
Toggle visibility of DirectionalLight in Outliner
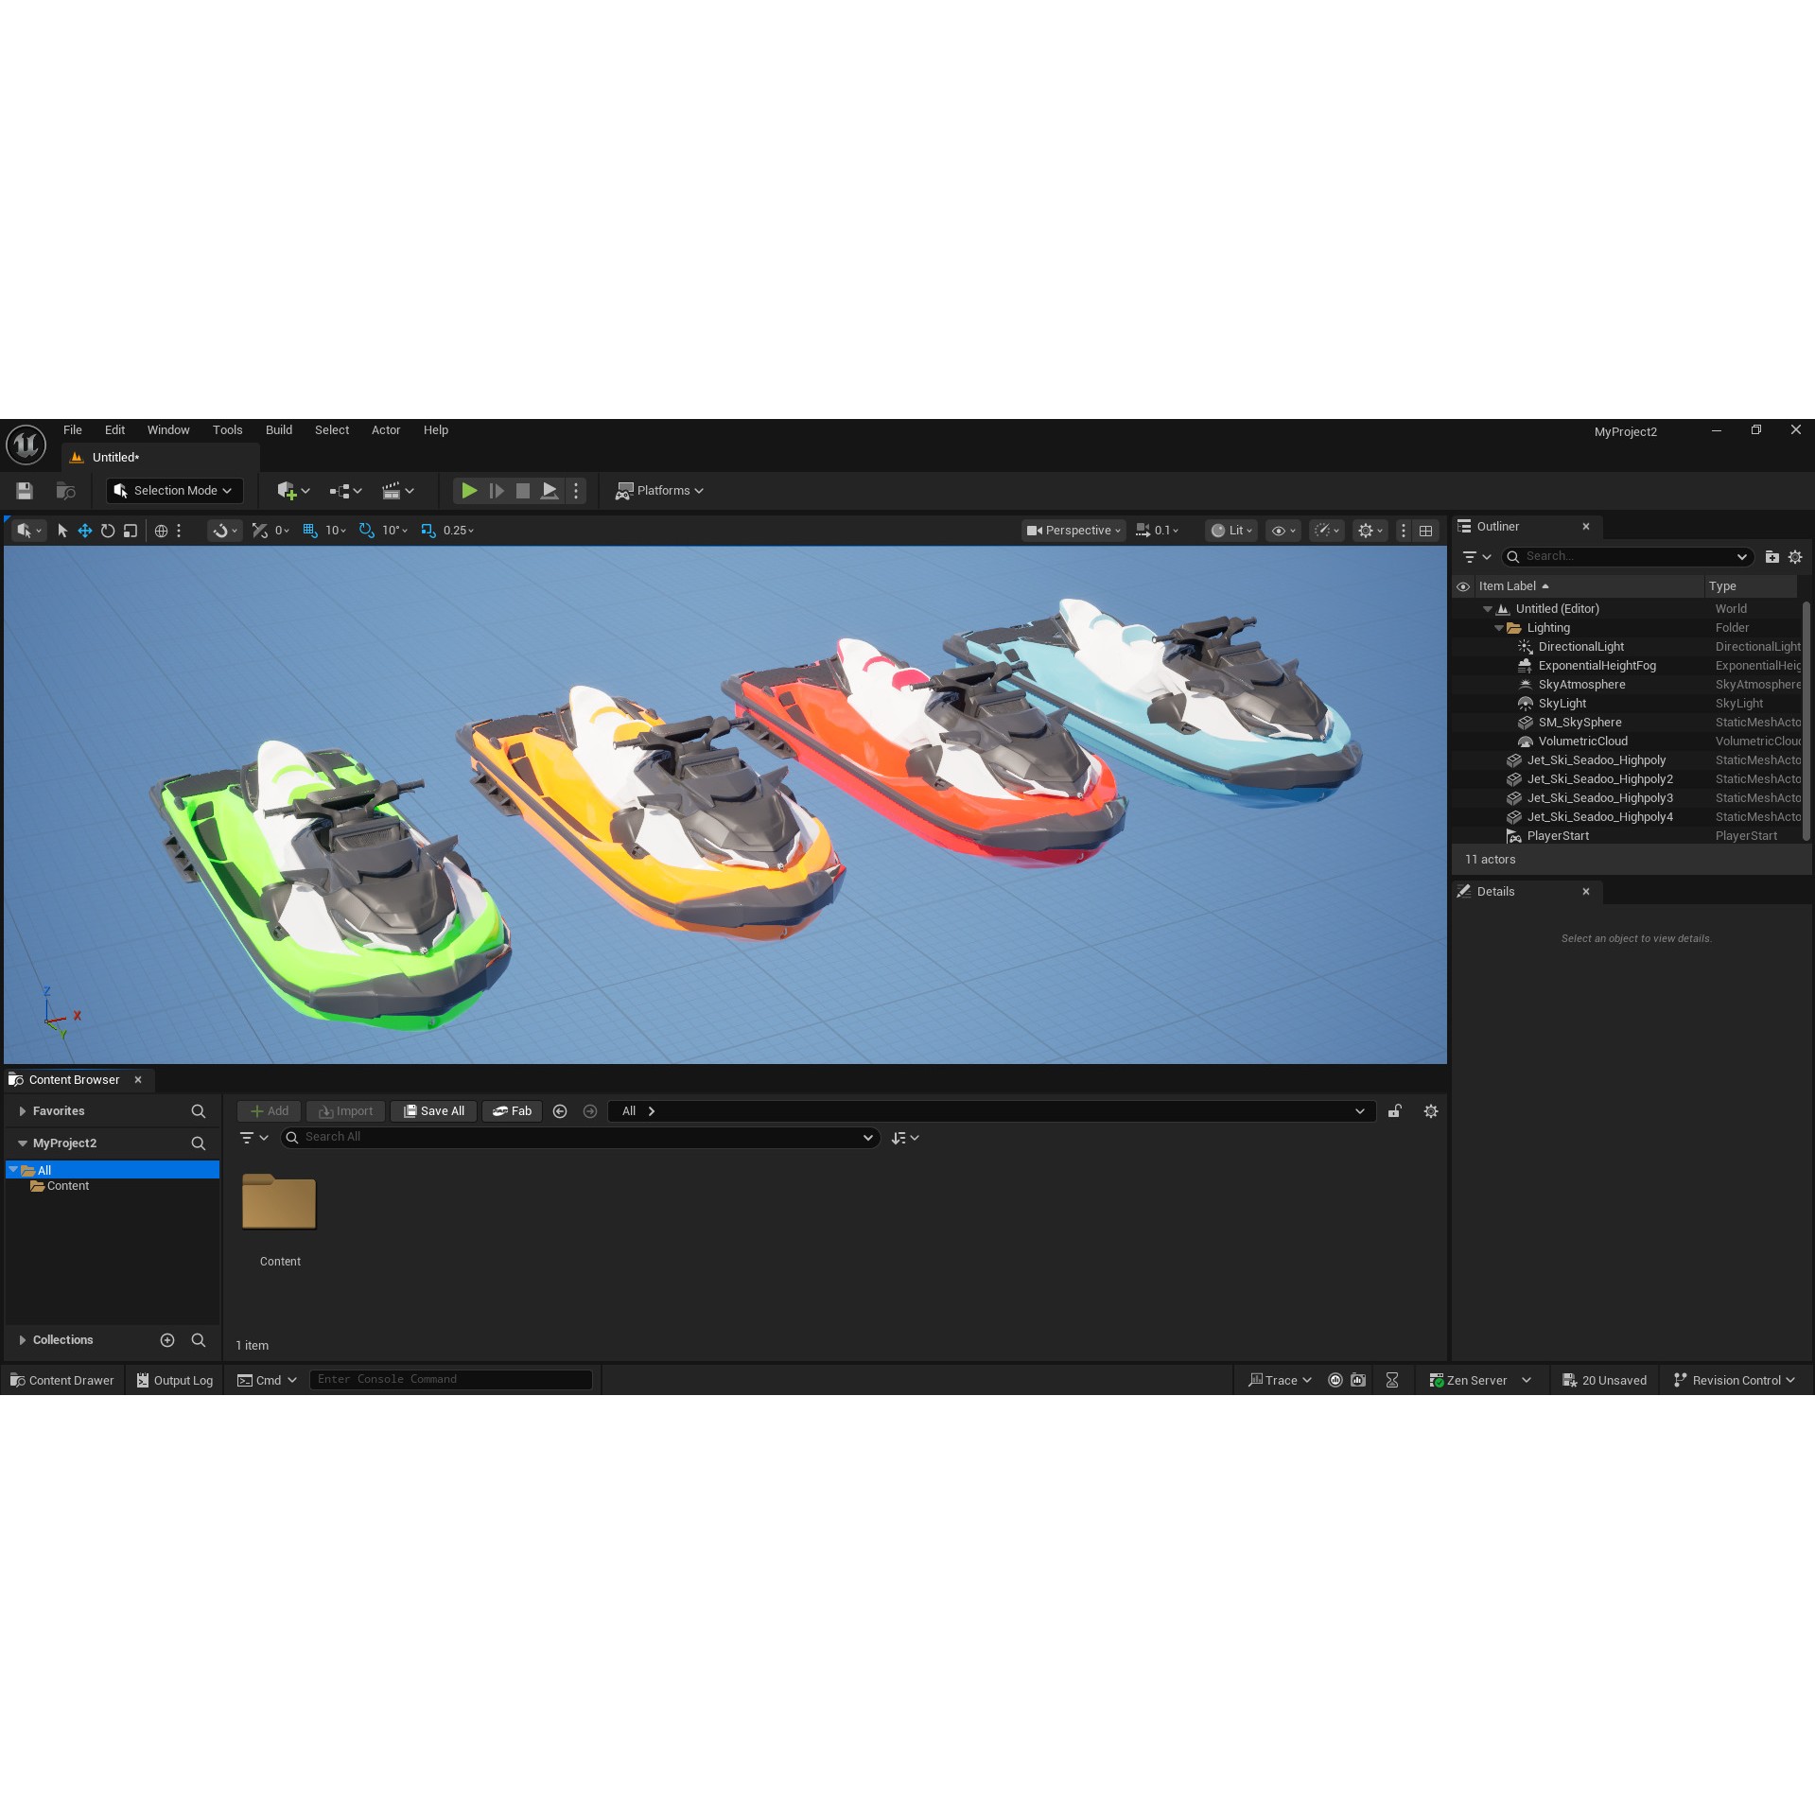pyautogui.click(x=1463, y=646)
